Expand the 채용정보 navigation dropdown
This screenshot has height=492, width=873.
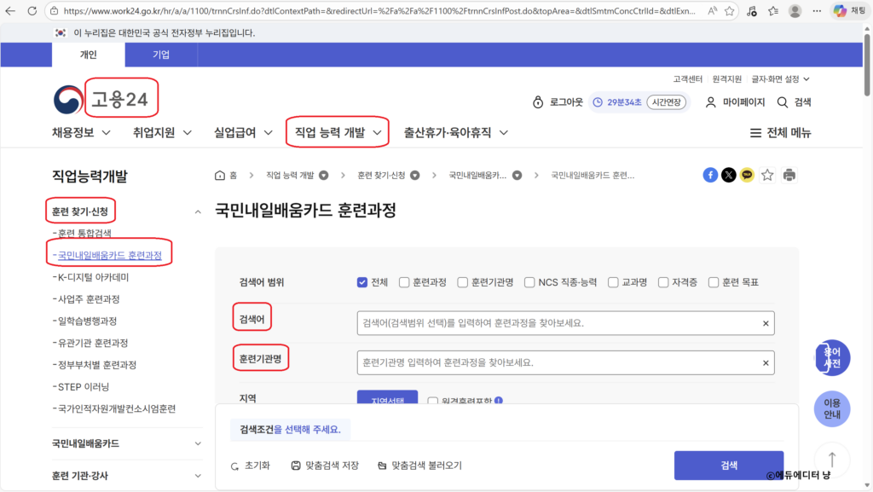(81, 132)
